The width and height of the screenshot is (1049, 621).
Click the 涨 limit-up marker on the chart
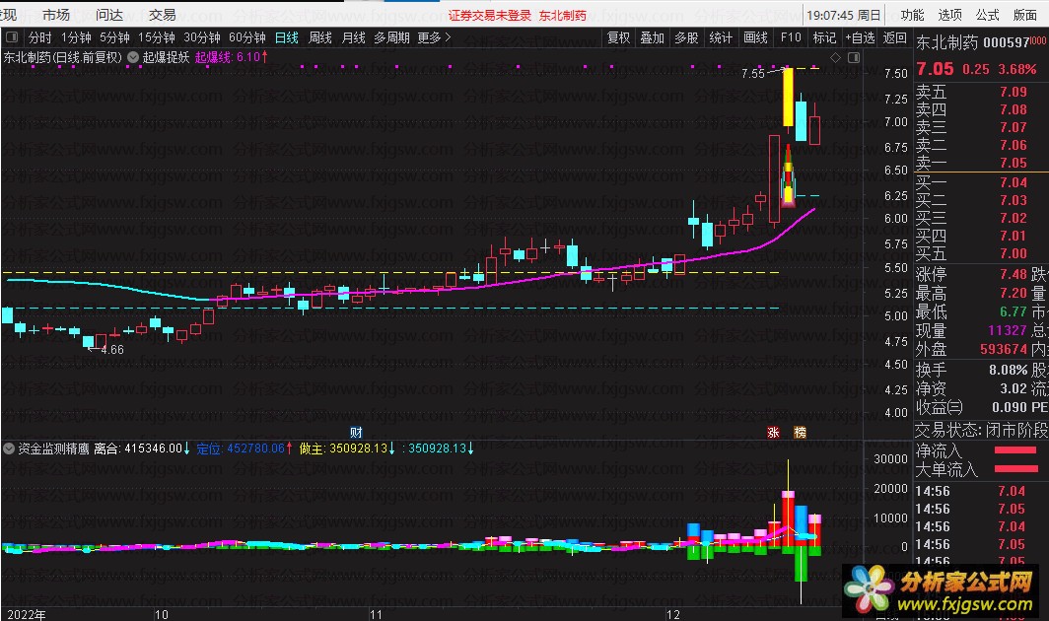pos(773,433)
